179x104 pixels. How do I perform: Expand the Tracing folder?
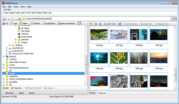click(16, 42)
